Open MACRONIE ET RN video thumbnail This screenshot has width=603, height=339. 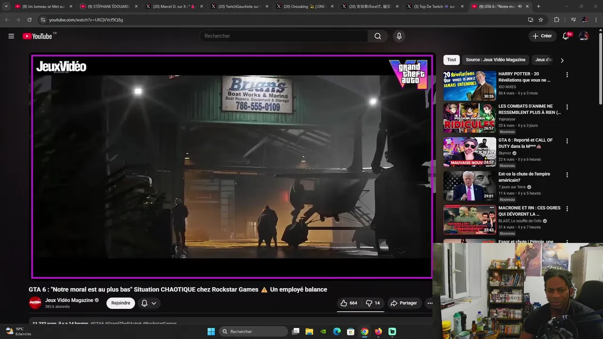(469, 219)
